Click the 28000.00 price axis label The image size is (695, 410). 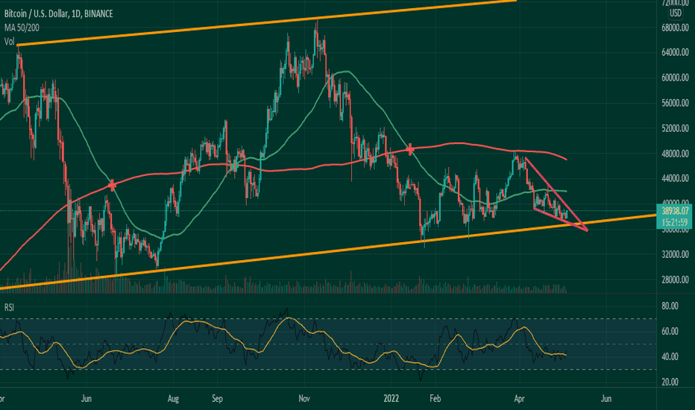pos(675,280)
